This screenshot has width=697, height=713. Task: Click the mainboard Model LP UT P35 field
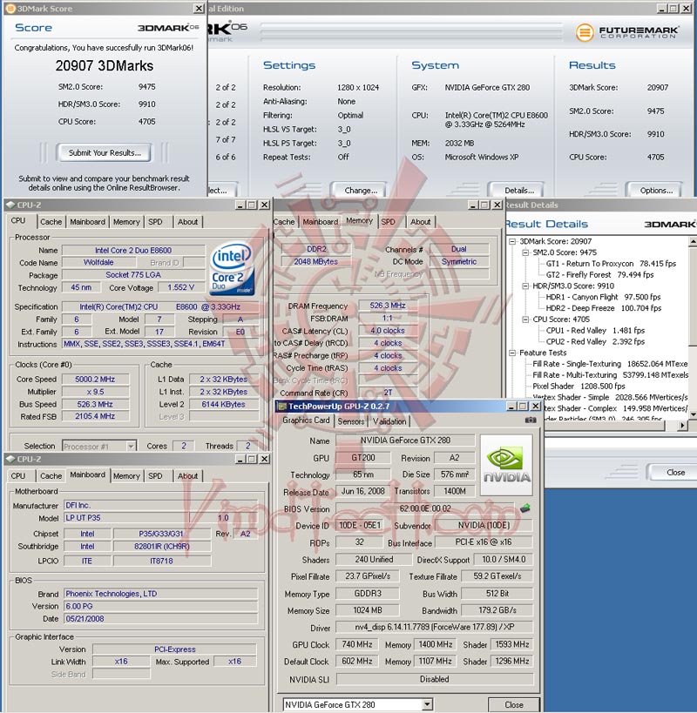126,518
